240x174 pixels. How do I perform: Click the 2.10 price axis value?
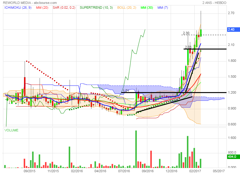231,45
